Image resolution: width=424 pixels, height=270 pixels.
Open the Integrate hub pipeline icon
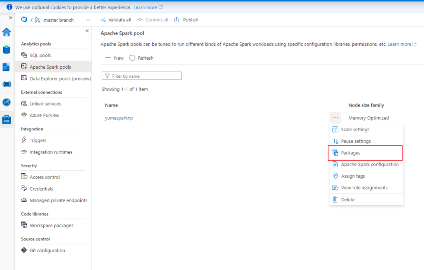pos(7,84)
